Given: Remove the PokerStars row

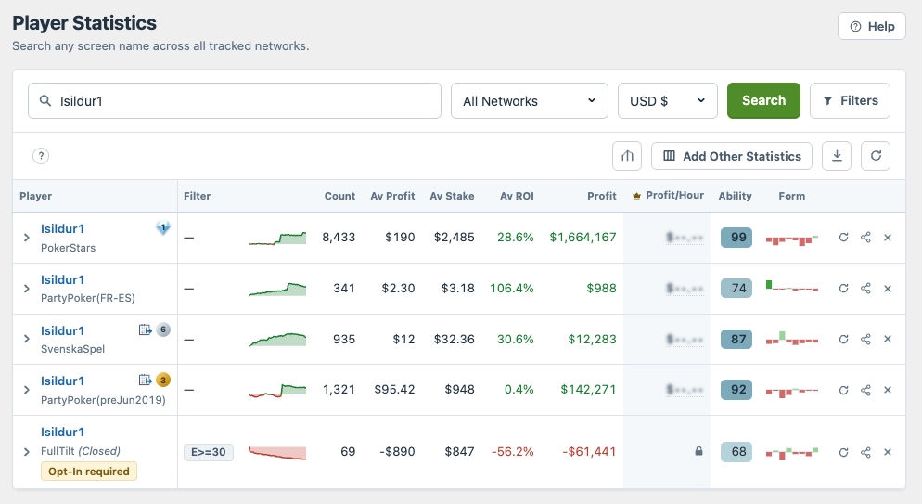Looking at the screenshot, I should [888, 238].
